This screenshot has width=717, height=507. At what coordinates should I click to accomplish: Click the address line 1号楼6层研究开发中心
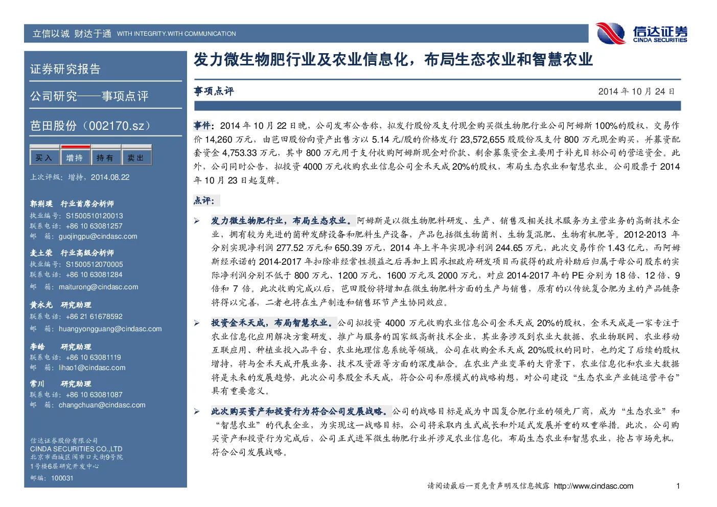pos(64,466)
